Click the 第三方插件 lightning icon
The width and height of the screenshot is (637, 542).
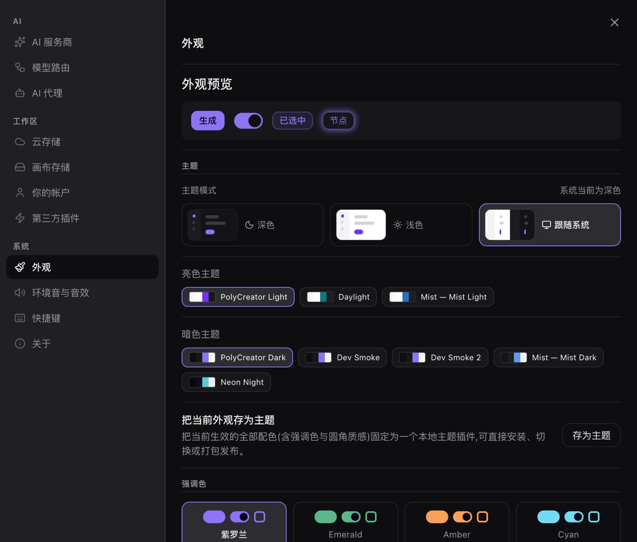[20, 218]
